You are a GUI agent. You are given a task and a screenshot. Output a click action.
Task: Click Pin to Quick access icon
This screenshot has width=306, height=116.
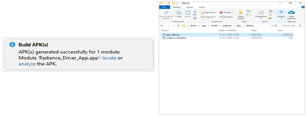point(166,13)
